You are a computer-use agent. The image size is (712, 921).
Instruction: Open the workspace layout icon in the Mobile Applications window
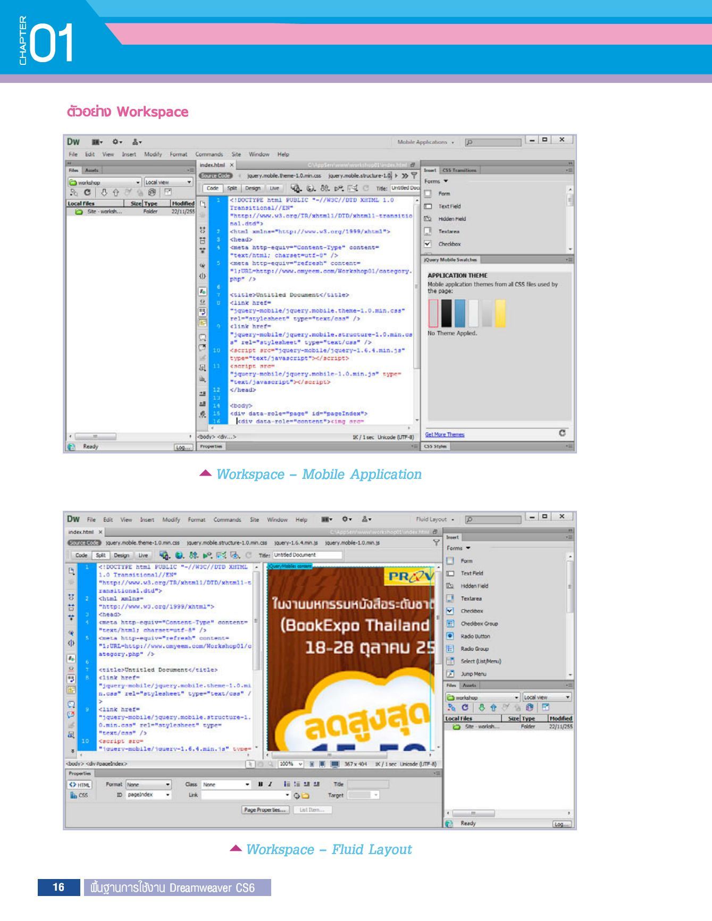tap(97, 142)
